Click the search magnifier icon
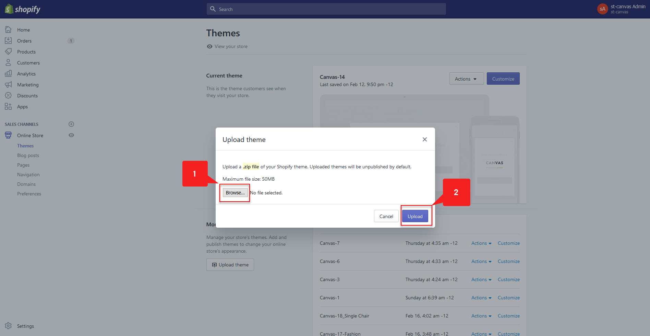 pyautogui.click(x=213, y=9)
